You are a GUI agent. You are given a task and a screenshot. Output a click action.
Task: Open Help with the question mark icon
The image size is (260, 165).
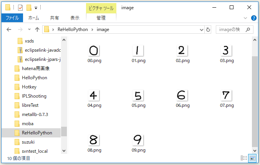254,18
